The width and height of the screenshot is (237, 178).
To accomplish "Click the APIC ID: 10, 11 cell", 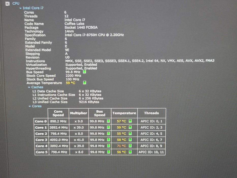I will tap(151, 152).
